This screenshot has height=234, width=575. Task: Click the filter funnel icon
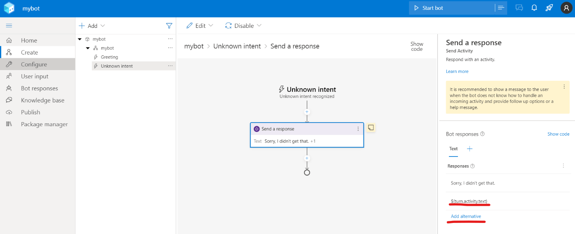(x=169, y=26)
